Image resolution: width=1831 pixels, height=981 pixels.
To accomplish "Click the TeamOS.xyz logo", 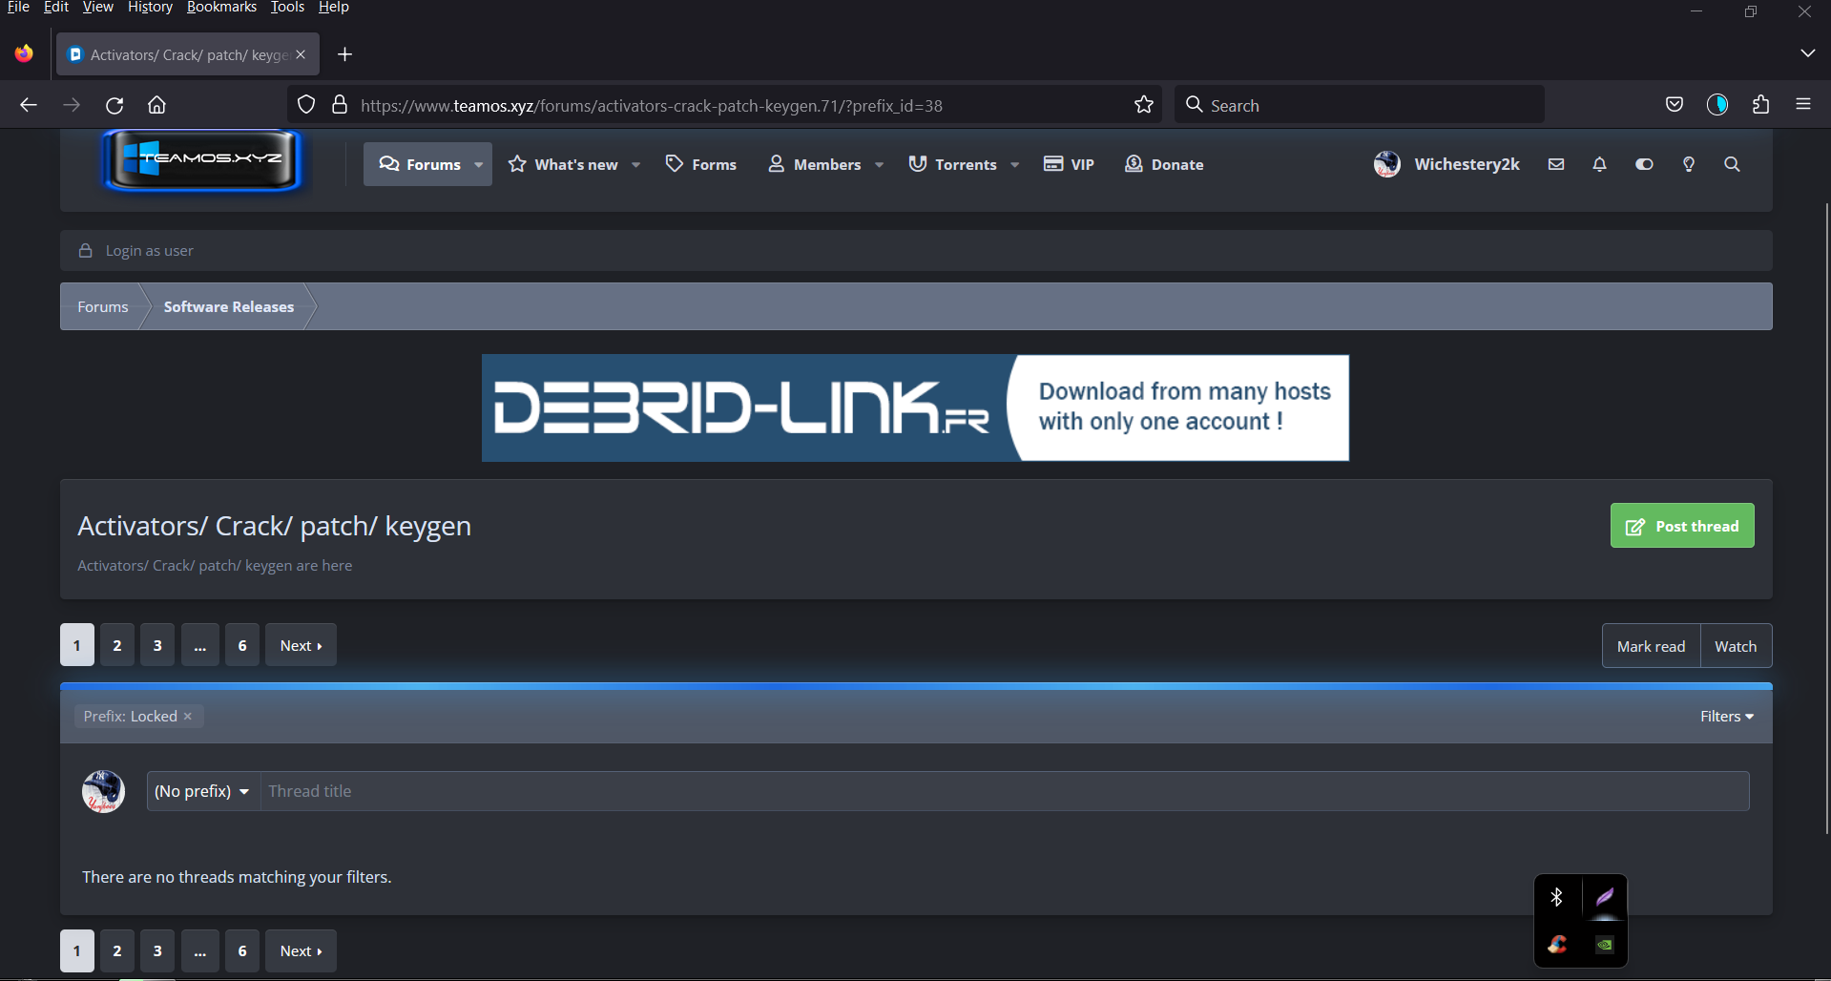I will click(x=203, y=160).
